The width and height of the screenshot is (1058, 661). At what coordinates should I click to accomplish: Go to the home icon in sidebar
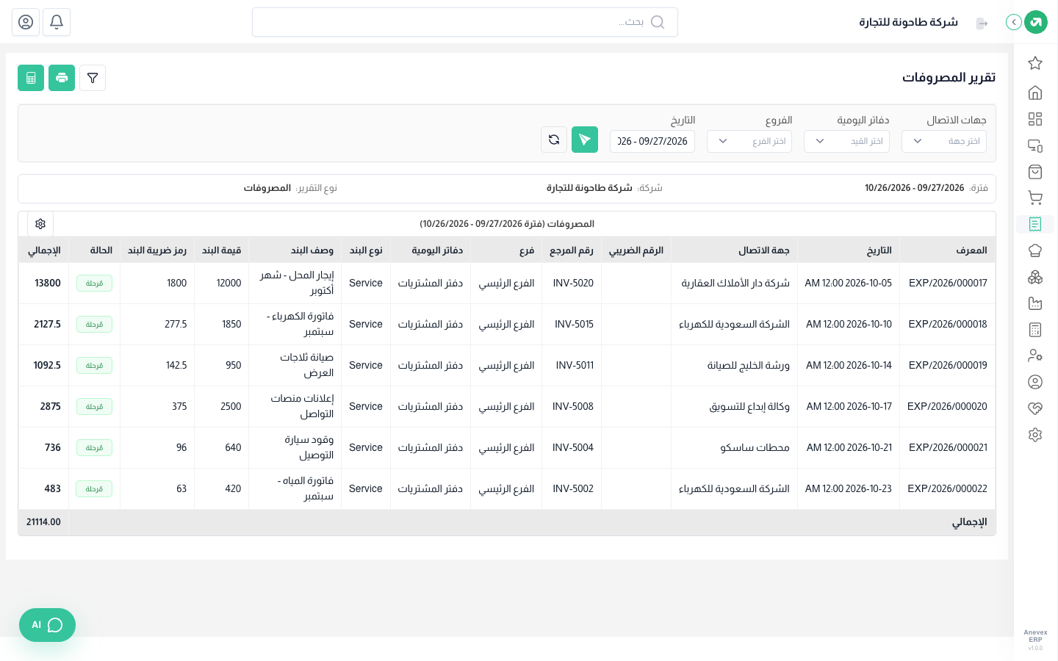pyautogui.click(x=1035, y=93)
